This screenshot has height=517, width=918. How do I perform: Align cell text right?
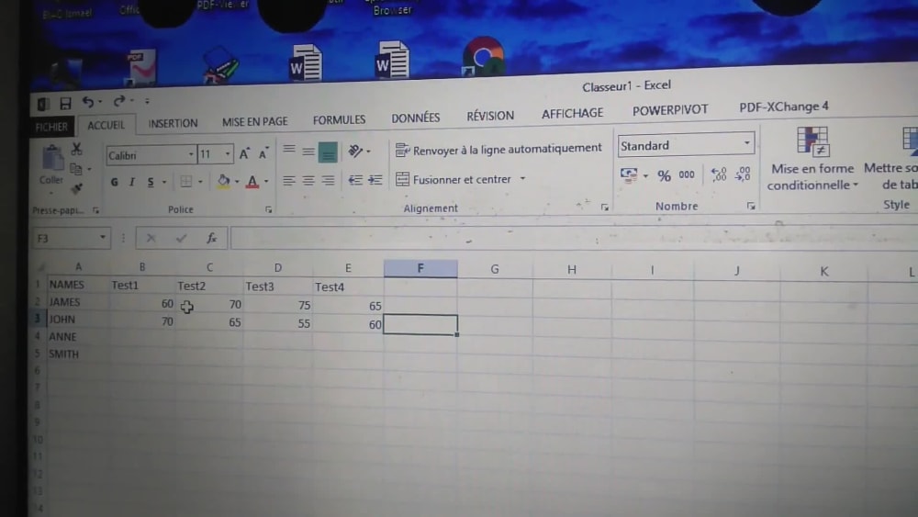329,180
